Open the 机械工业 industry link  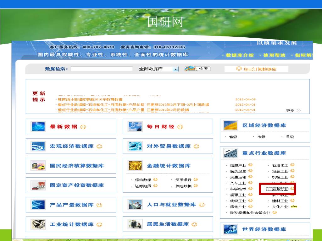(x=280, y=177)
